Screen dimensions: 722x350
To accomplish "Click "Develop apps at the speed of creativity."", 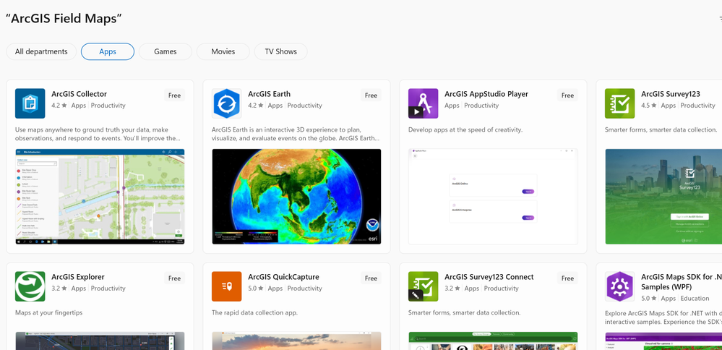I will (x=465, y=130).
